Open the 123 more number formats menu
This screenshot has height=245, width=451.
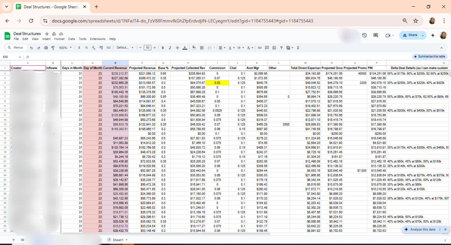click(x=108, y=48)
